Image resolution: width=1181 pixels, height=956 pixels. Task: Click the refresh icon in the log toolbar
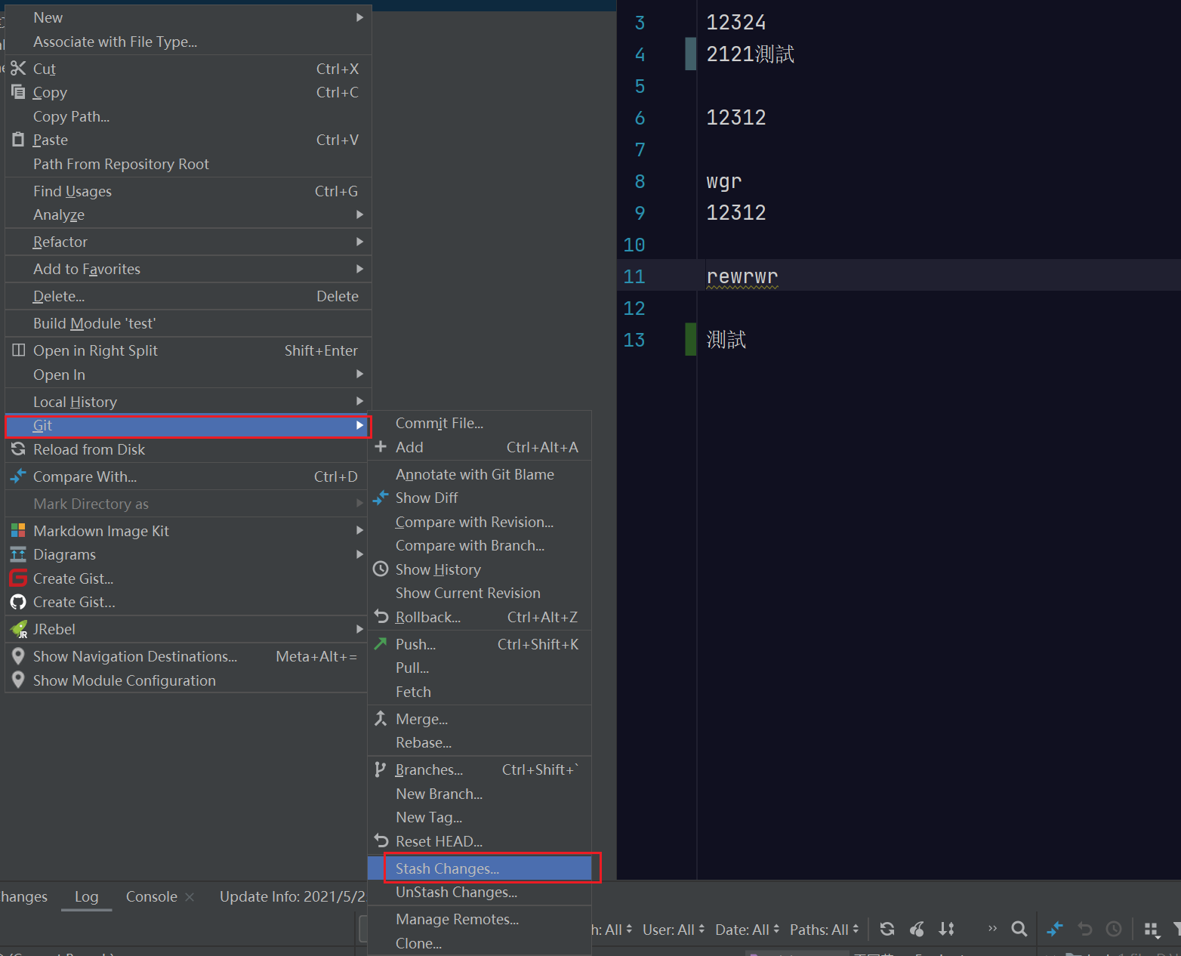887,929
